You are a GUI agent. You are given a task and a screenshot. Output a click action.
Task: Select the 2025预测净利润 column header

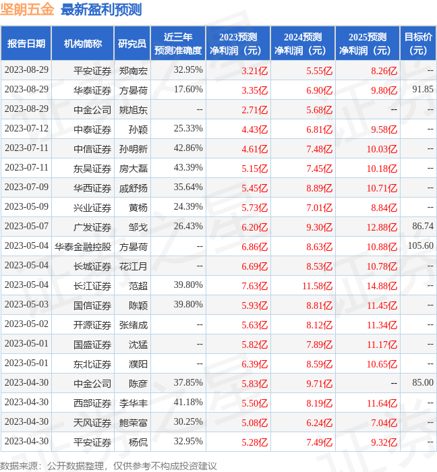368,43
